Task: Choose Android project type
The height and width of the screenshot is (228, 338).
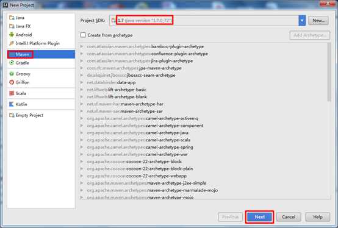Action: click(x=41, y=35)
